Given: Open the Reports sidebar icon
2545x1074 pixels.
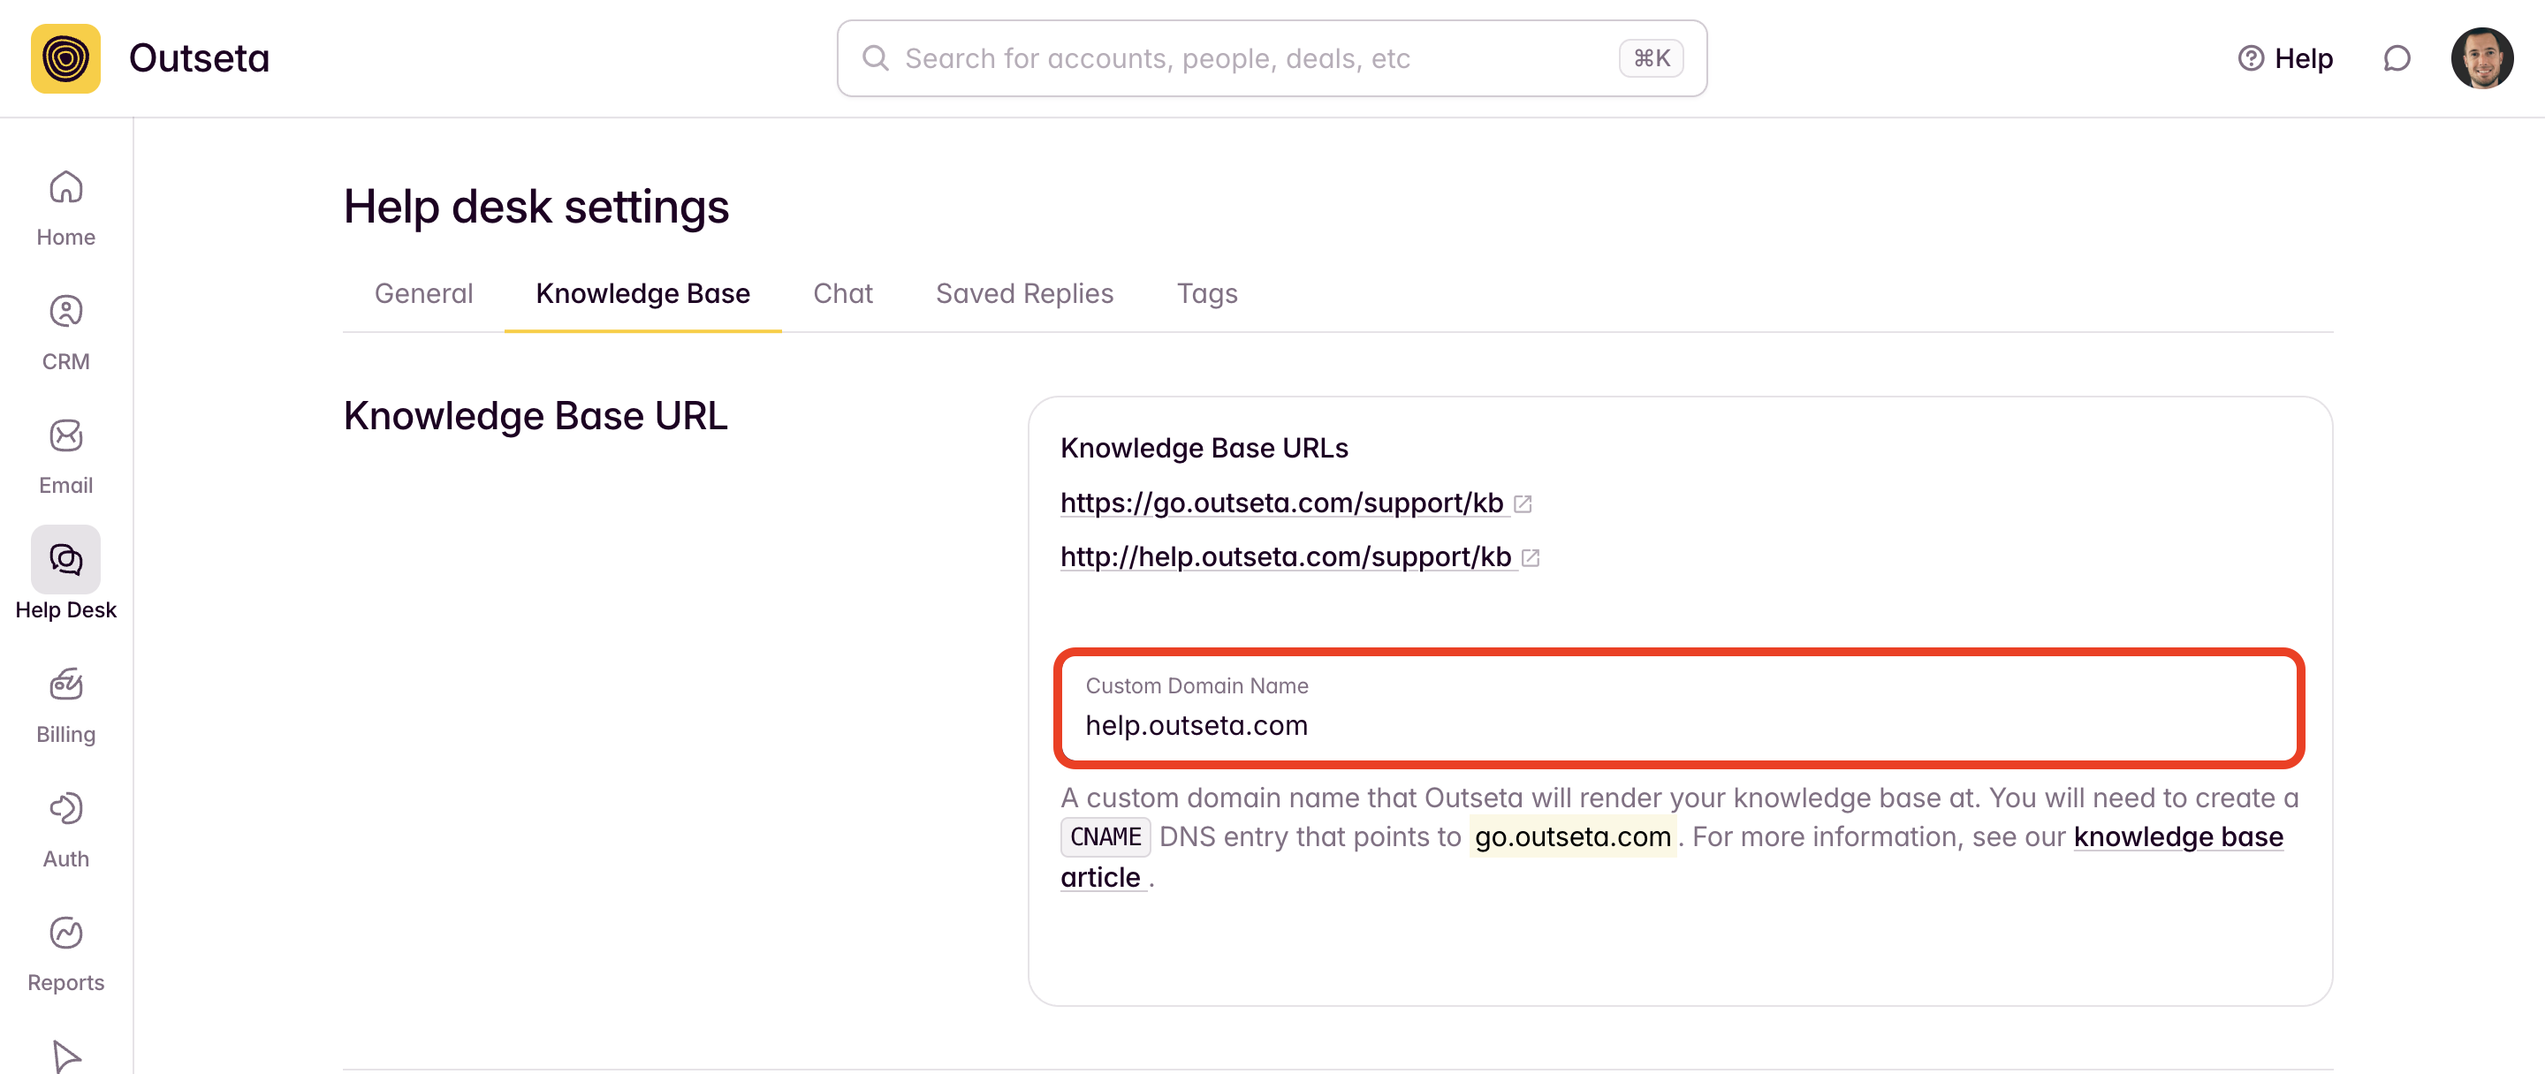Looking at the screenshot, I should coord(65,933).
